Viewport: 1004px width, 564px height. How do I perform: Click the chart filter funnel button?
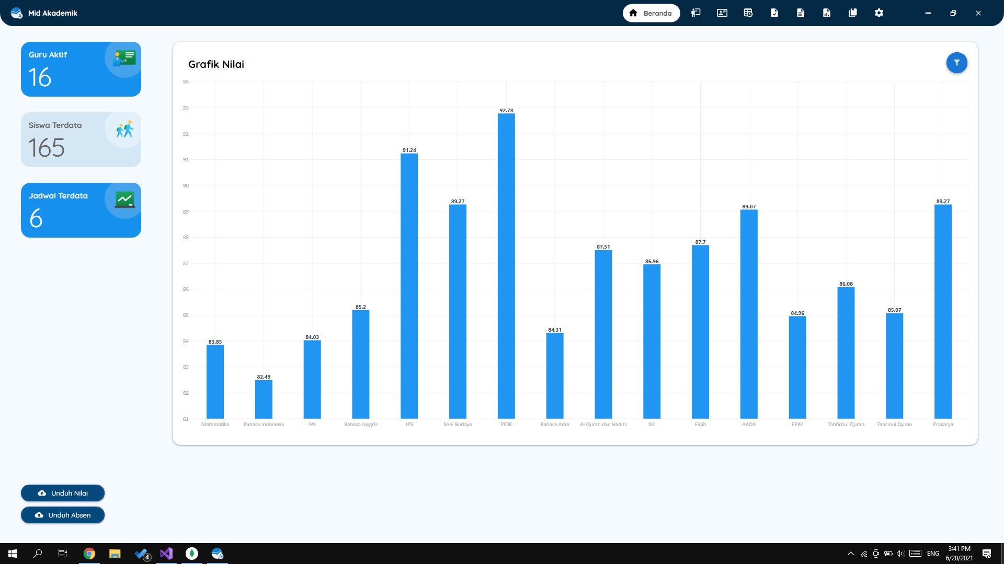click(x=956, y=63)
